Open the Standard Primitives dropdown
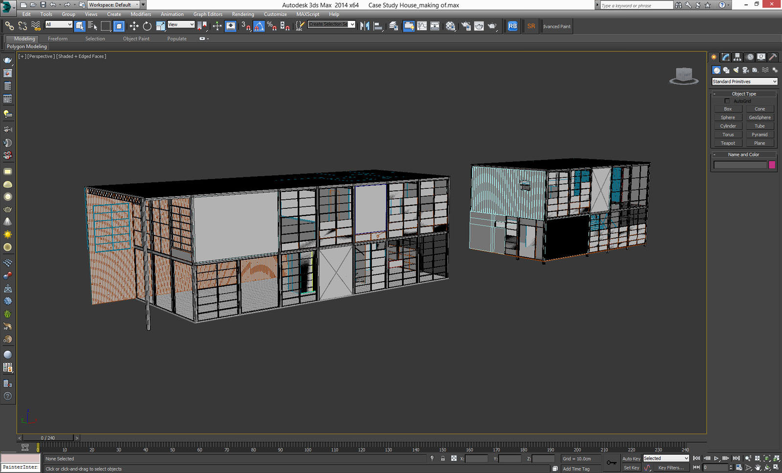782x473 pixels. pyautogui.click(x=744, y=82)
